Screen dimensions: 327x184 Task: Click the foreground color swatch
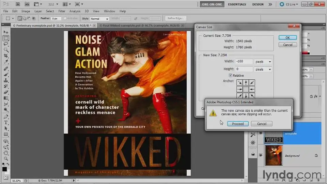[x=5, y=169]
